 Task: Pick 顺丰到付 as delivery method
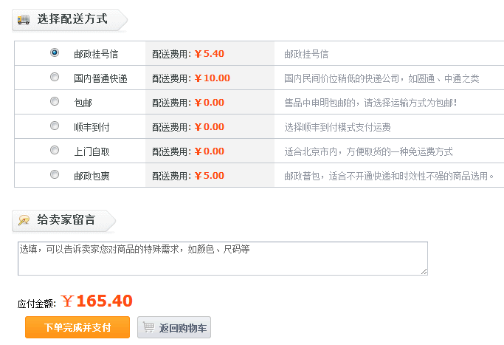point(55,126)
